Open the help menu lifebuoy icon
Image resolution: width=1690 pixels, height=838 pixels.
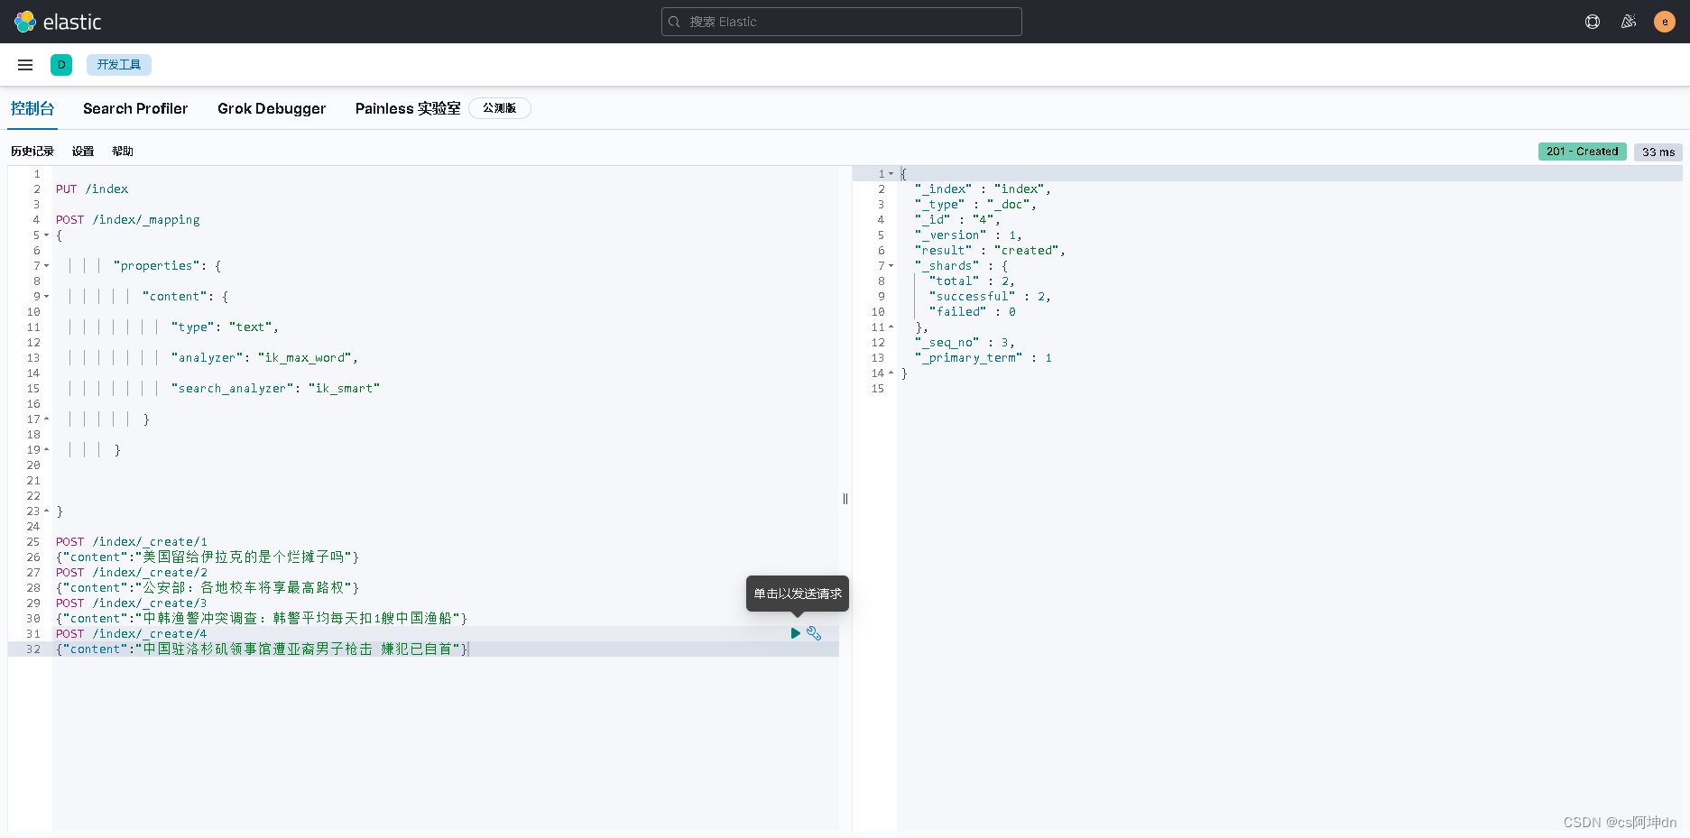tap(1593, 22)
